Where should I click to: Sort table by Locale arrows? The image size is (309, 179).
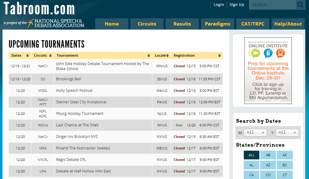pos(168,56)
